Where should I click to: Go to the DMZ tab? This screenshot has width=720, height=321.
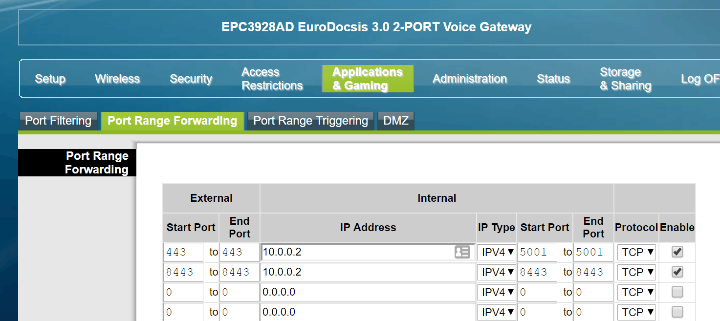[395, 121]
